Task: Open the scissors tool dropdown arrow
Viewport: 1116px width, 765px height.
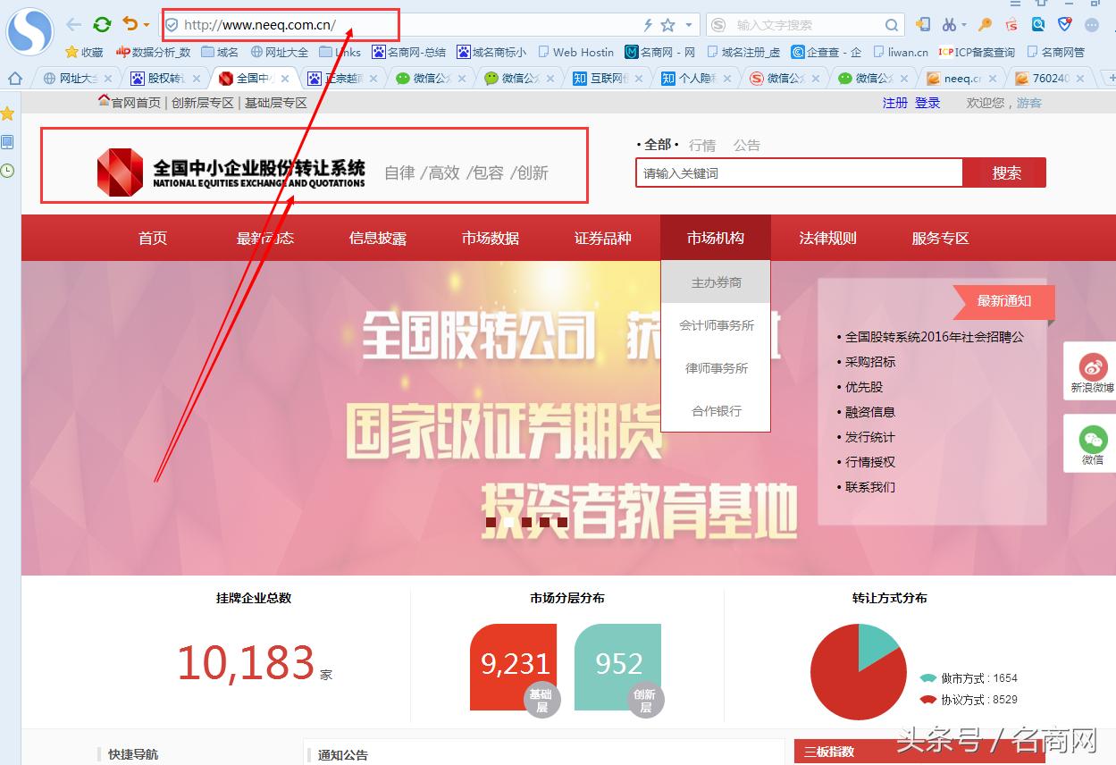Action: tap(964, 25)
